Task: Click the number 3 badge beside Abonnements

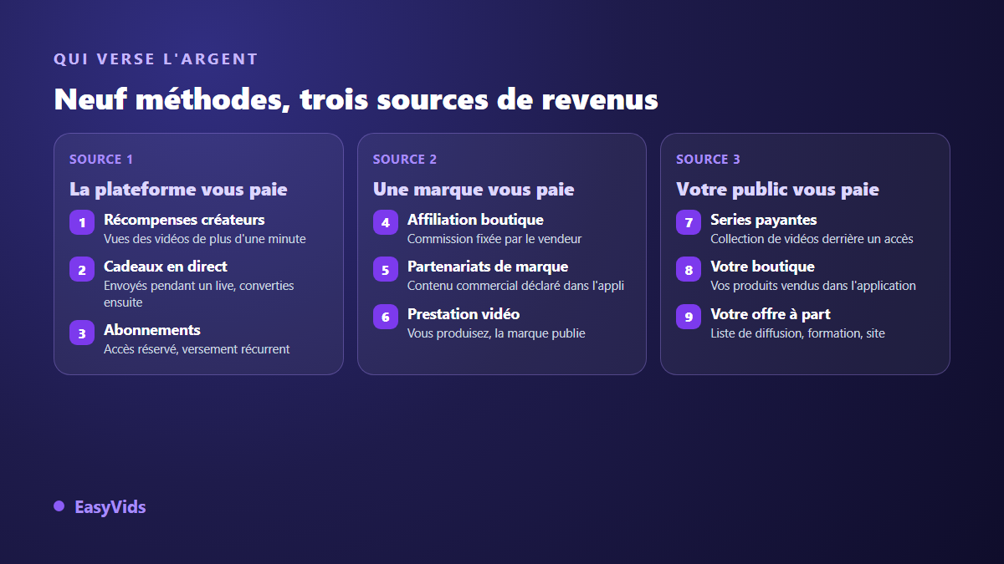Action: click(82, 333)
